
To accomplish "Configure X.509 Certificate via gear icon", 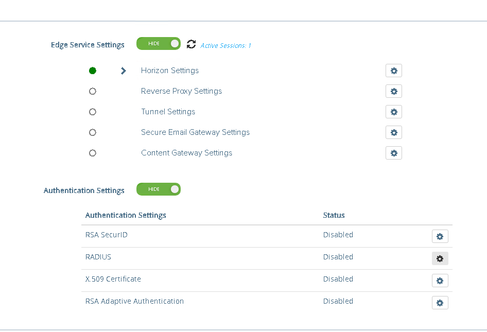I will tap(440, 281).
